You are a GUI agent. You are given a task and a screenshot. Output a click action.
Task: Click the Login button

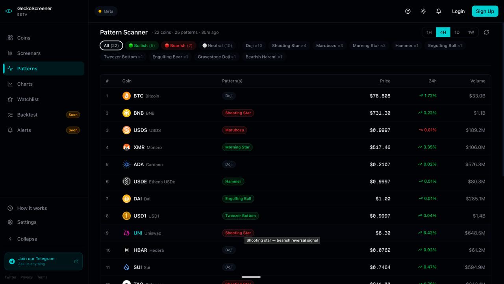458,11
